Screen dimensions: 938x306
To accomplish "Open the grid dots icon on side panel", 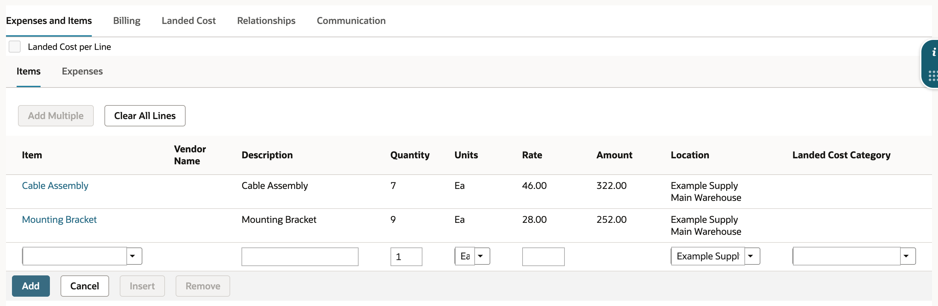I will tap(933, 76).
